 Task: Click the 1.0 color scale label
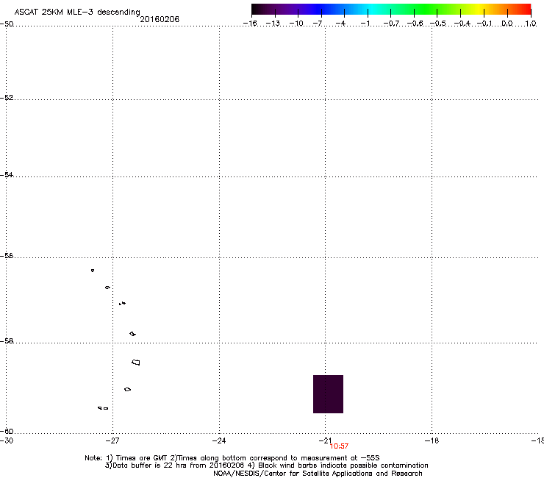pyautogui.click(x=531, y=24)
